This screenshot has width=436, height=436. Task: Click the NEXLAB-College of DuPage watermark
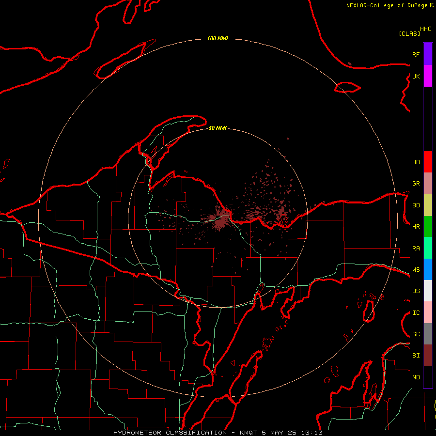point(389,5)
